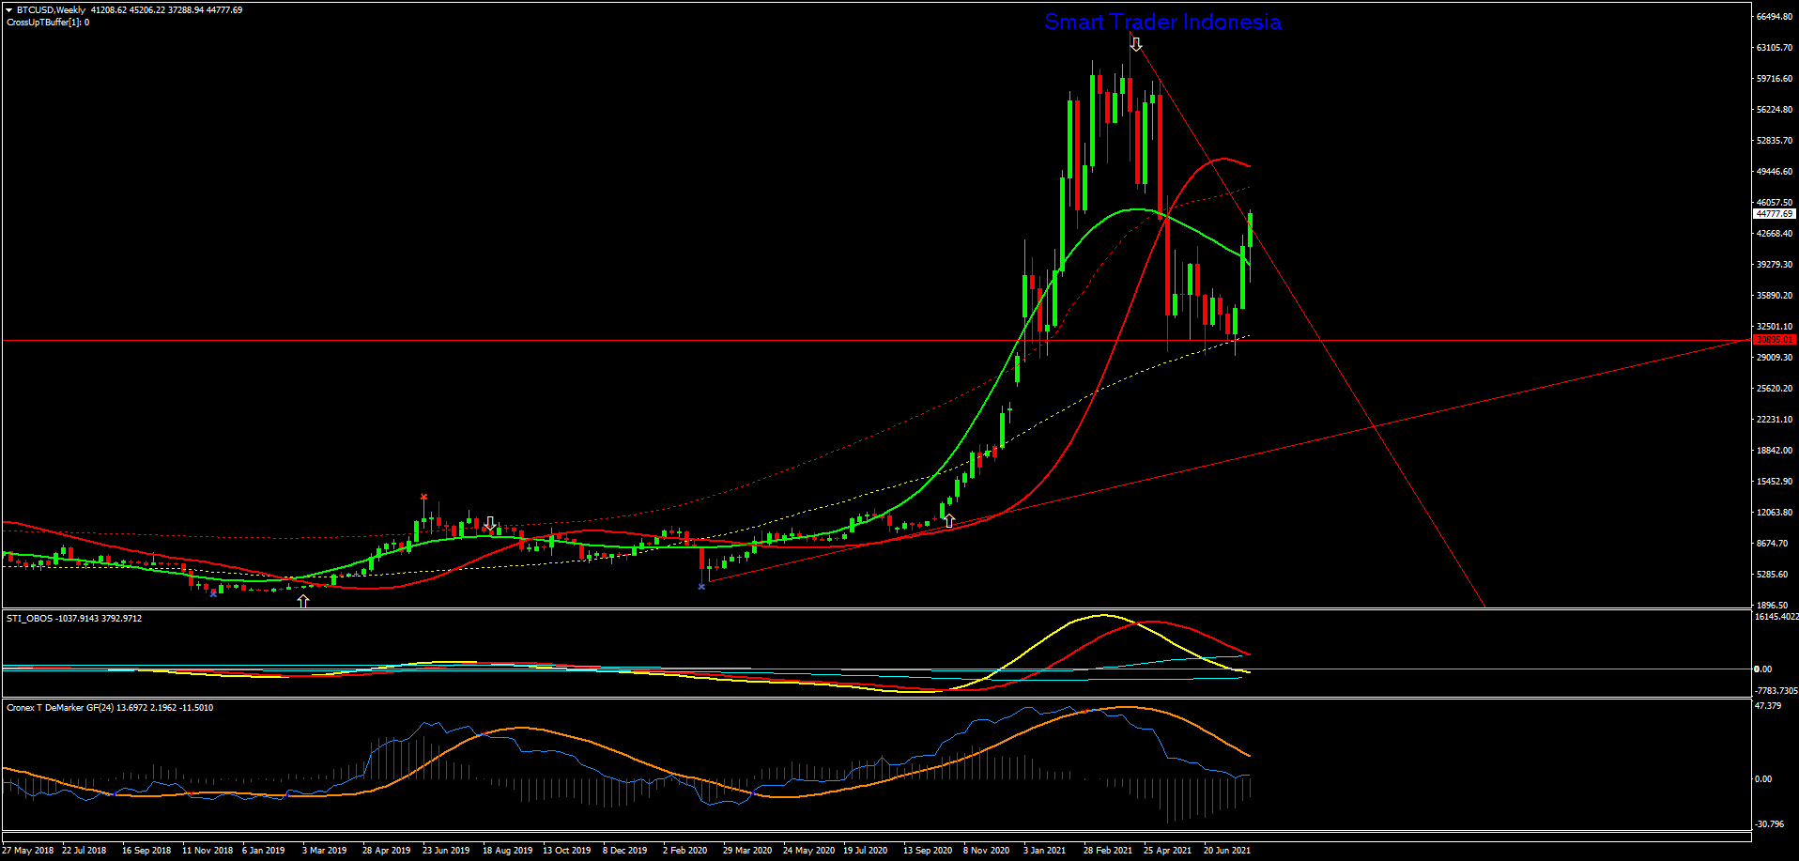Click the 22 Jul 2018 date label

coord(84,851)
